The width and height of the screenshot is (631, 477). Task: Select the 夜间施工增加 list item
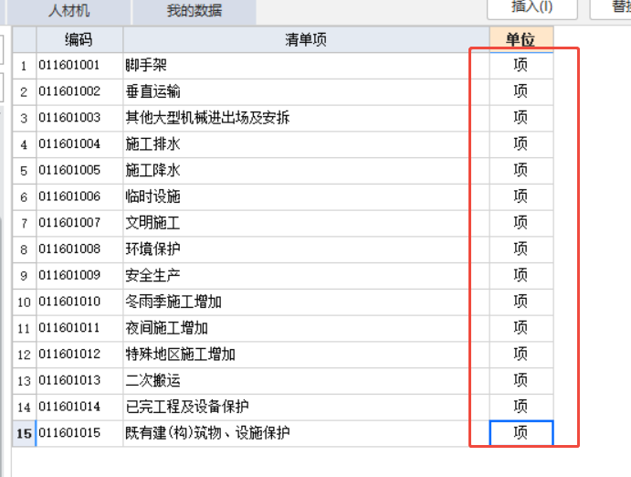(x=306, y=328)
